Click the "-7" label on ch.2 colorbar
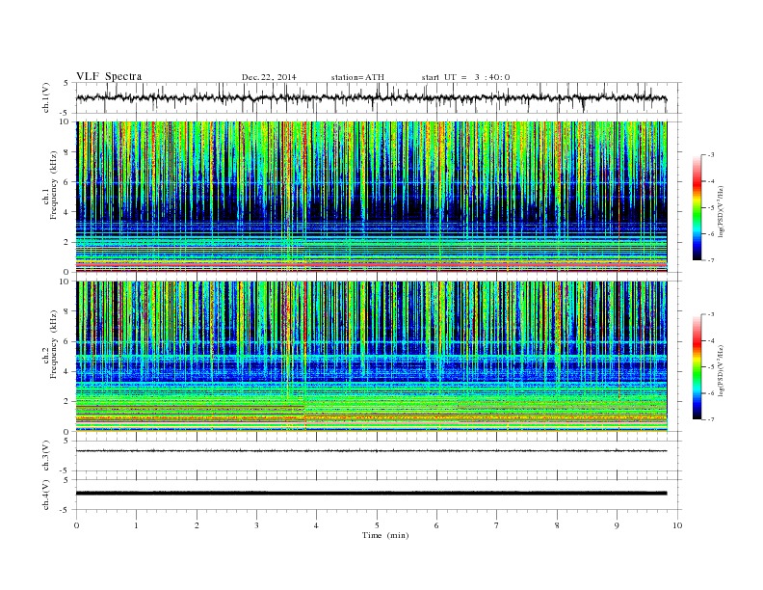The image size is (763, 590). pyautogui.click(x=711, y=419)
